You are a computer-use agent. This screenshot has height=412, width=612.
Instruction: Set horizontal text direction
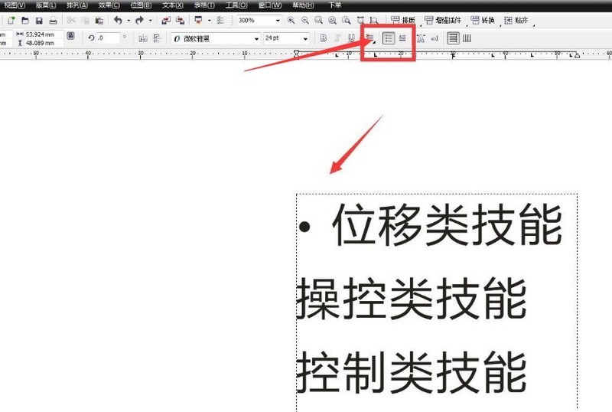coord(453,38)
